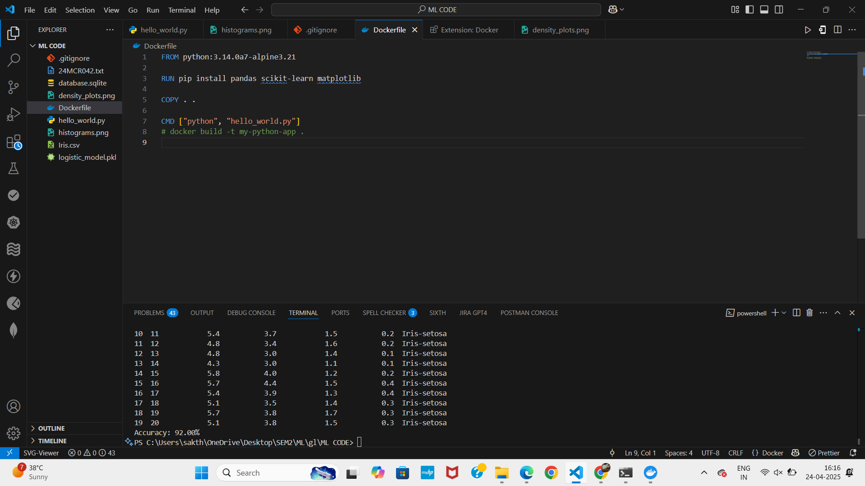Toggle the Secondary Side Bar
The image size is (865, 486).
(x=779, y=9)
